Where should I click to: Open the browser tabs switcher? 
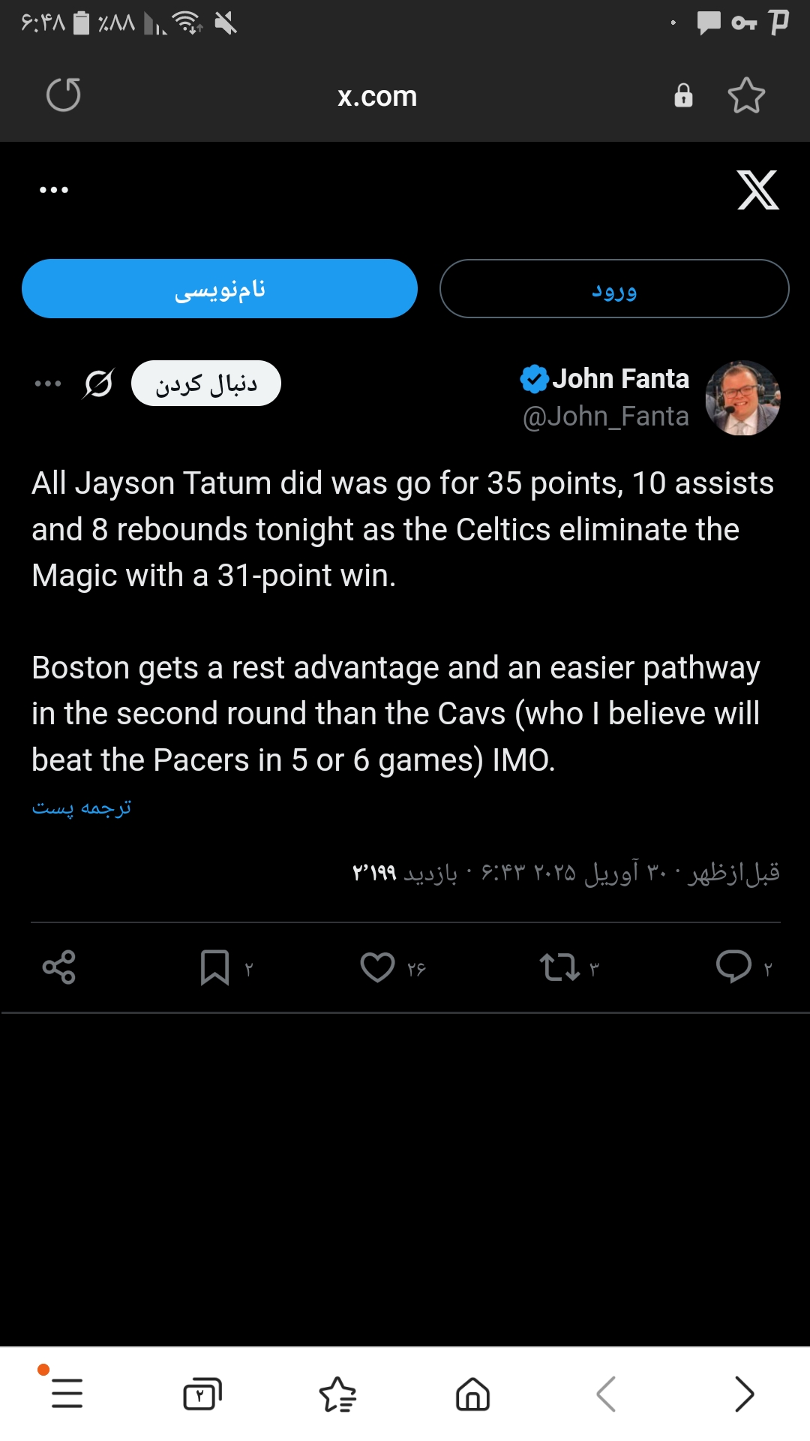coord(202,1394)
